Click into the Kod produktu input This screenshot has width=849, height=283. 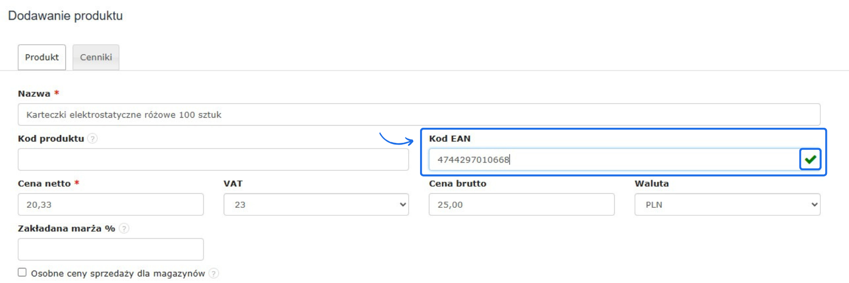tap(213, 160)
